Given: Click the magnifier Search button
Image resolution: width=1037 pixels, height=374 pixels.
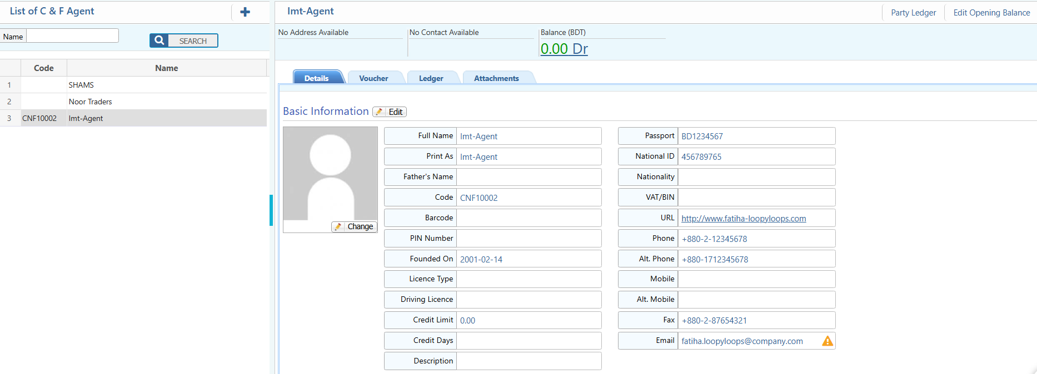Looking at the screenshot, I should click(183, 41).
